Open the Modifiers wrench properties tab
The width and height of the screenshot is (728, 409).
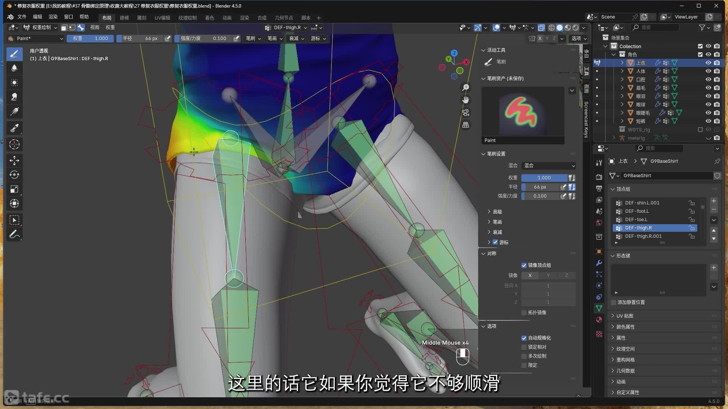pyautogui.click(x=599, y=263)
